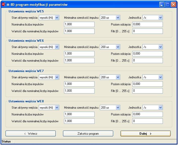This screenshot has width=178, height=145.
Task: Click WE7 Poziom odcięcia field
Action: coord(147,84)
